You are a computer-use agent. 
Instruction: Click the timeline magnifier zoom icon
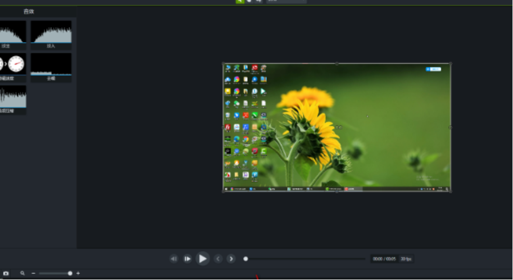click(x=22, y=273)
